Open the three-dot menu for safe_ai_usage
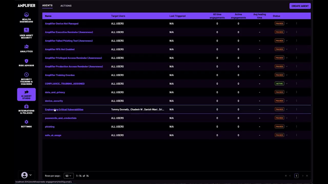The width and height of the screenshot is (328, 184). [x=296, y=135]
